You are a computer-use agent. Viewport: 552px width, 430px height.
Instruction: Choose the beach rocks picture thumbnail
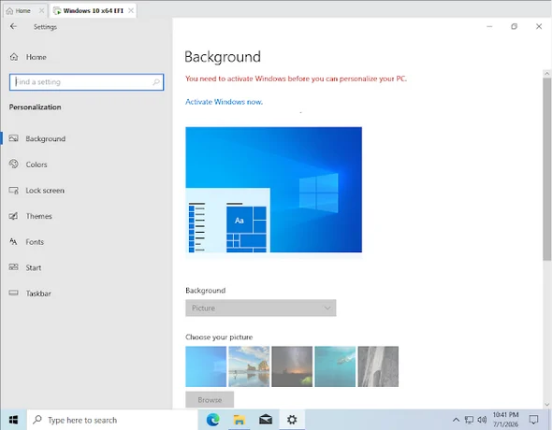(249, 366)
